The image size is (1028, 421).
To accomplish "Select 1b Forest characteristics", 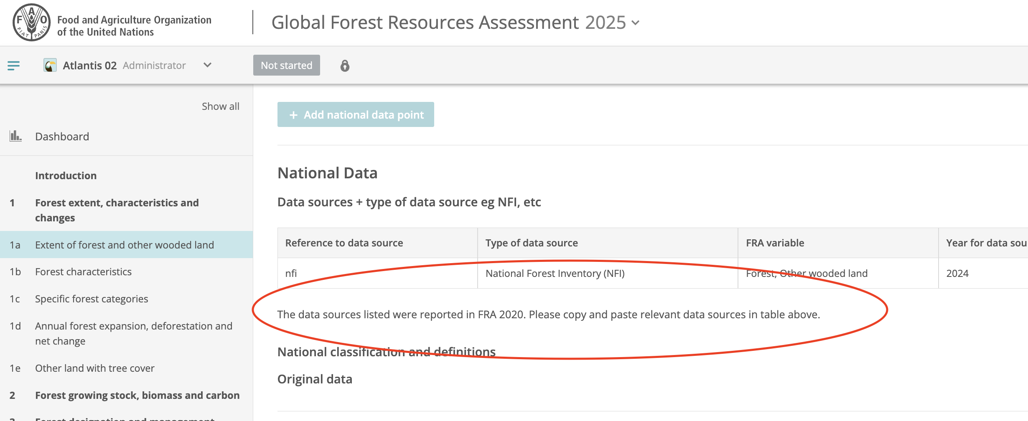I will coord(84,271).
